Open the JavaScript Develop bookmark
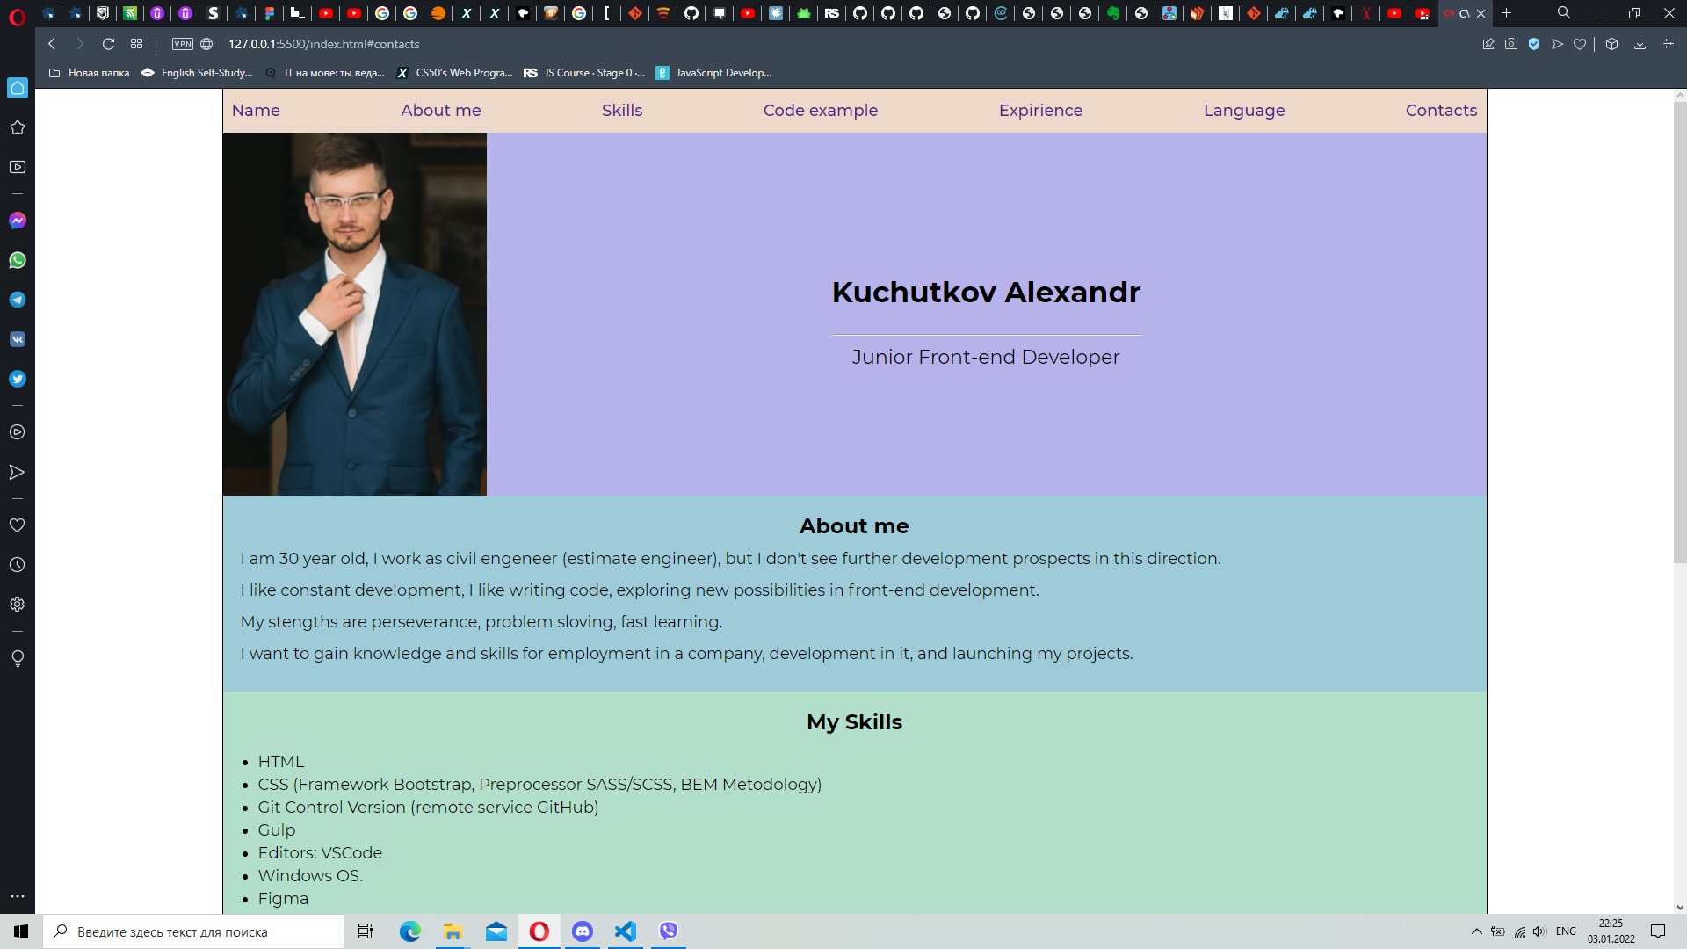 (714, 73)
